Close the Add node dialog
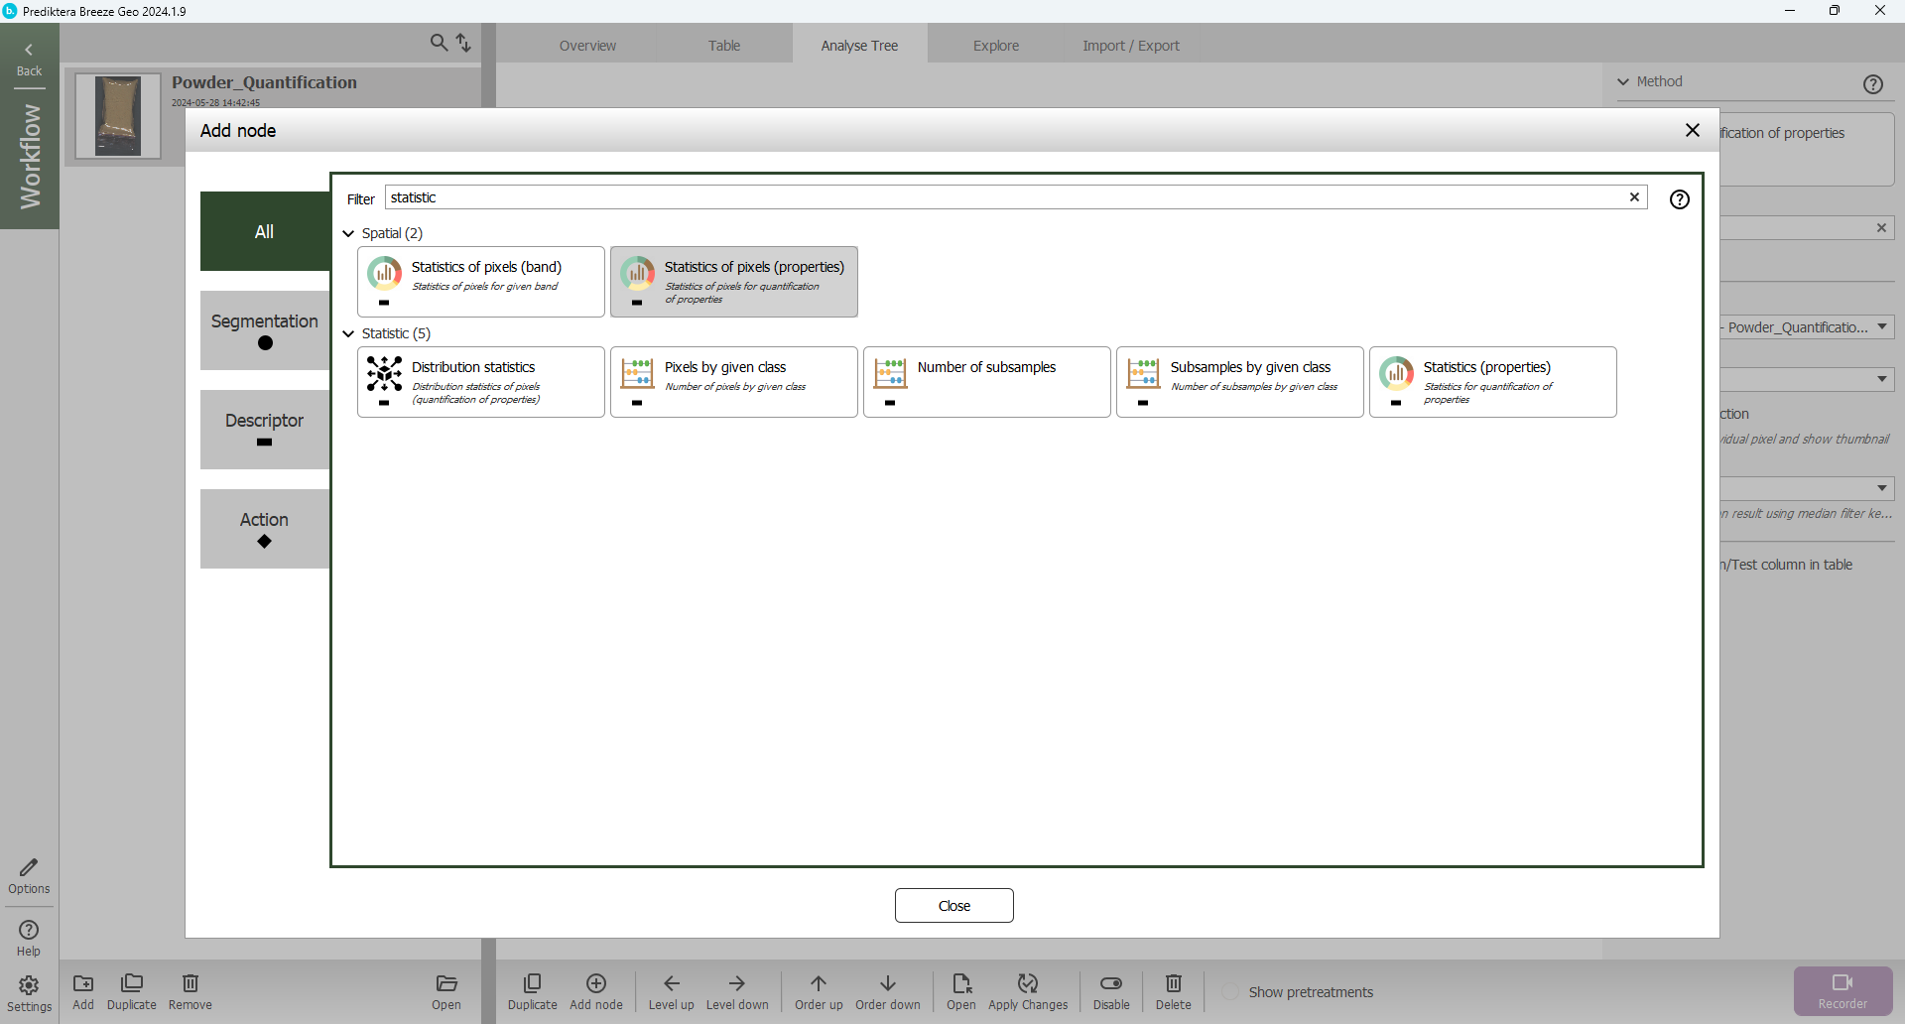The height and width of the screenshot is (1024, 1905). pos(1693,130)
